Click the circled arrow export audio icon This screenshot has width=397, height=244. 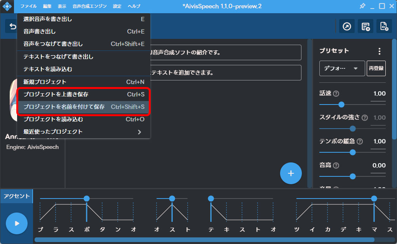(x=347, y=26)
